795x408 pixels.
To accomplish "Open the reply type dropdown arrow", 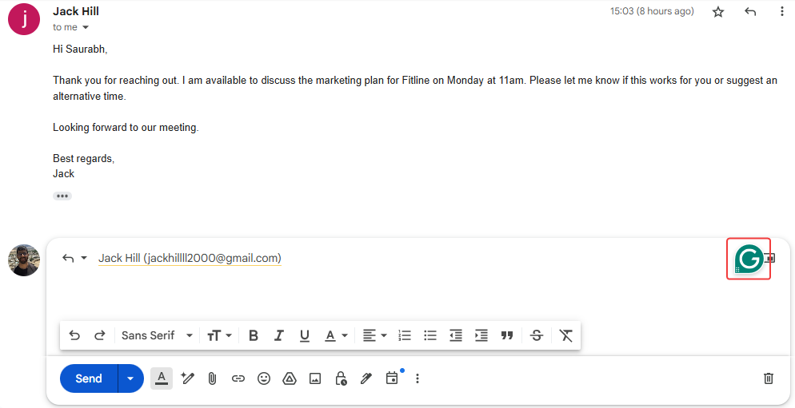I will click(x=84, y=259).
